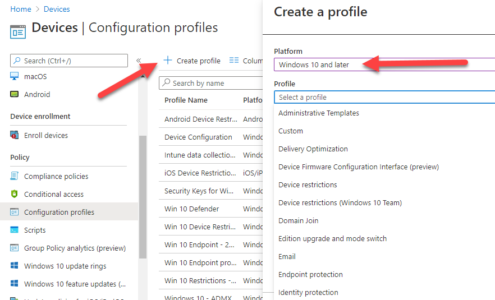Click the sidebar vertical scrollbar
The width and height of the screenshot is (495, 300).
coord(143,196)
